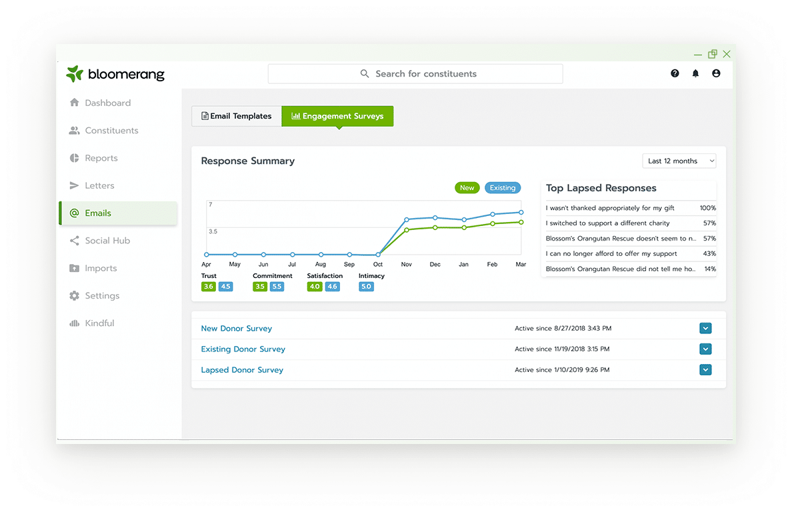This screenshot has height=512, width=792.
Task: Click the Dashboard home icon in sidebar
Action: pos(74,103)
